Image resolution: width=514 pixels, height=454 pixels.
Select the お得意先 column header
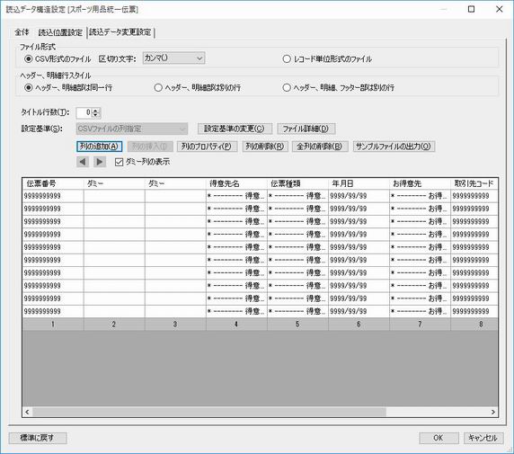(x=421, y=183)
